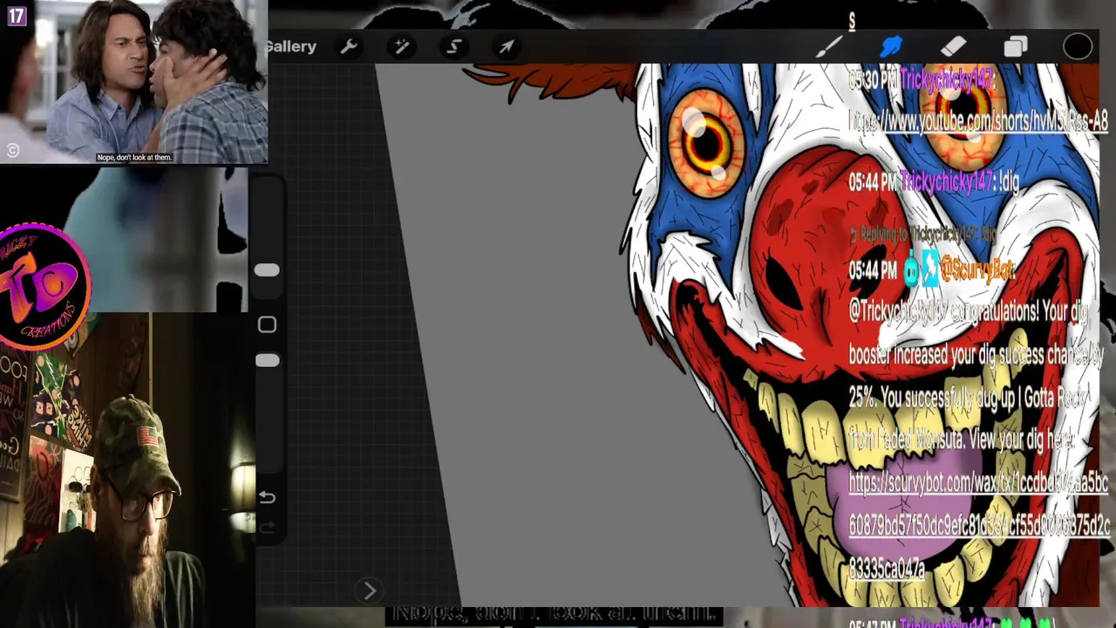The height and width of the screenshot is (628, 1116).
Task: Click the brush size slider handle
Action: [x=267, y=271]
